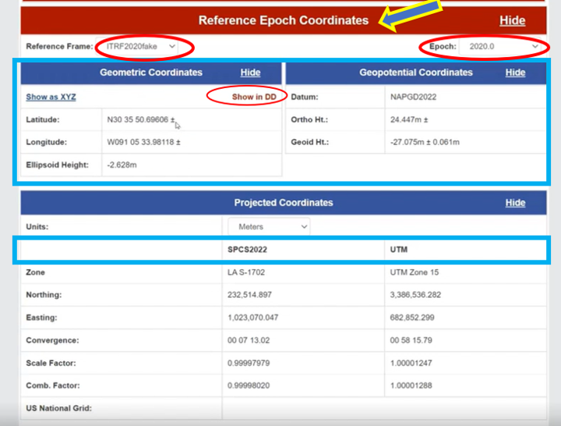The height and width of the screenshot is (426, 561).
Task: Click the Show as XYZ link
Action: (51, 97)
